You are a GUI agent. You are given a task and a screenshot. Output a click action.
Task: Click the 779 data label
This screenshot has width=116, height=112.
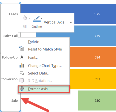pyautogui.click(x=97, y=36)
